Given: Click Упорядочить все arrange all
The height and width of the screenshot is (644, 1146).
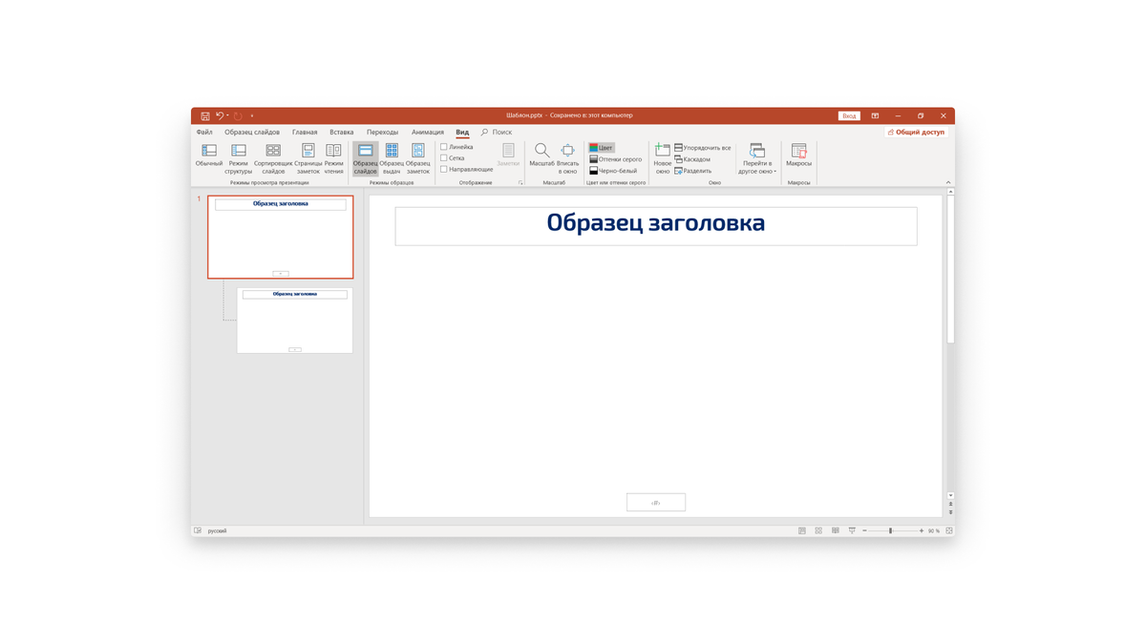Looking at the screenshot, I should (703, 148).
